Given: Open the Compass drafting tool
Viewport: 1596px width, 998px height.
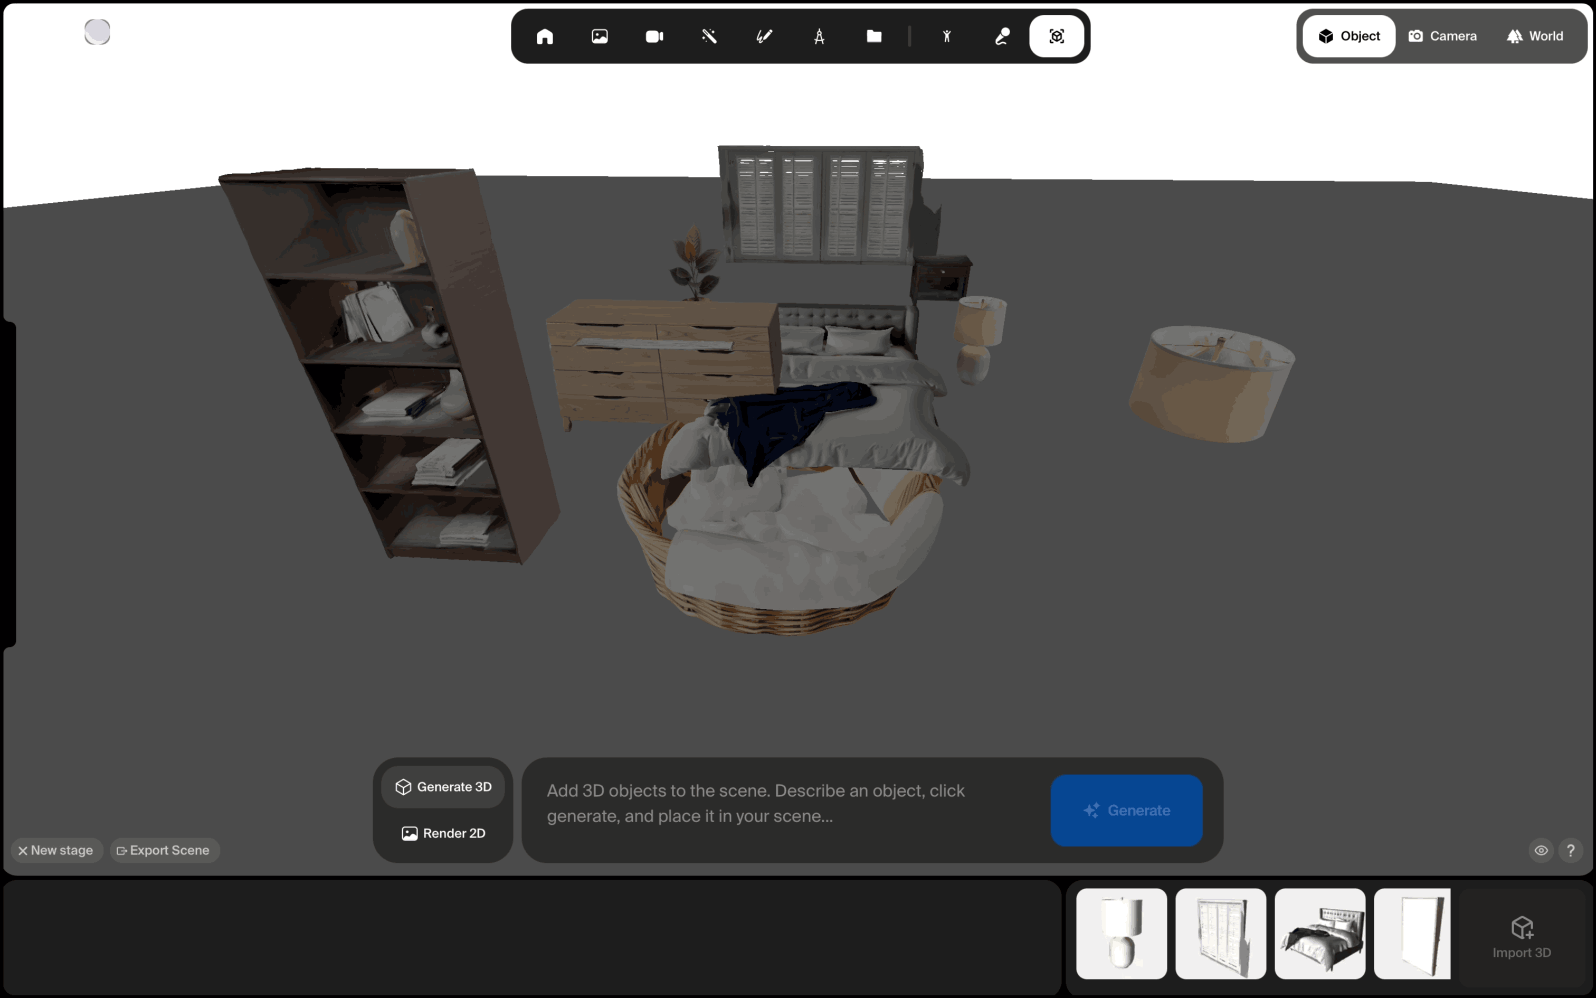Looking at the screenshot, I should coord(819,36).
